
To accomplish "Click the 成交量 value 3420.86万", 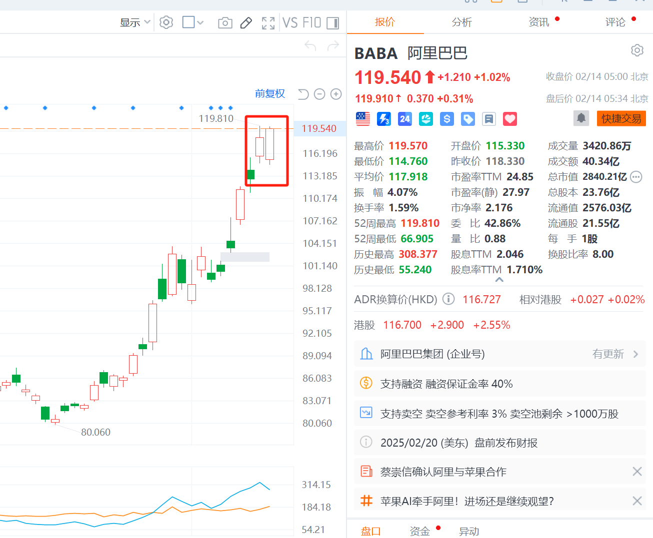I will pyautogui.click(x=607, y=146).
